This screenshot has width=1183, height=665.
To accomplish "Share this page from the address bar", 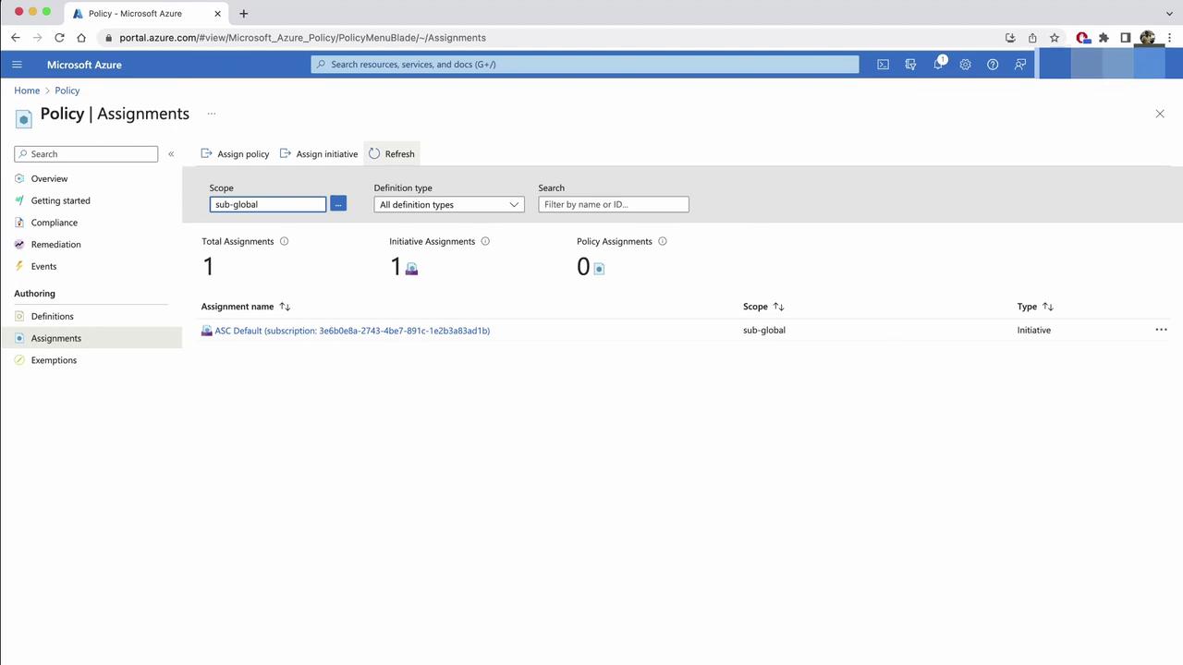I will pos(1032,38).
